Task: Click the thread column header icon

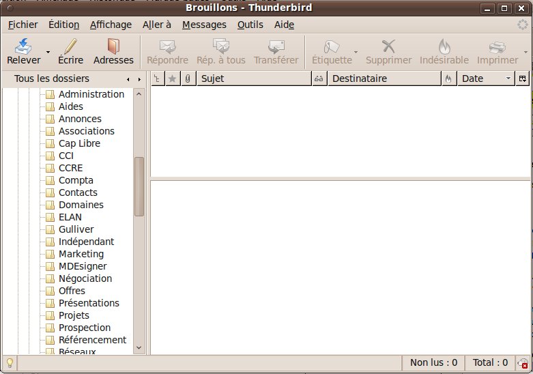Action: [x=157, y=78]
